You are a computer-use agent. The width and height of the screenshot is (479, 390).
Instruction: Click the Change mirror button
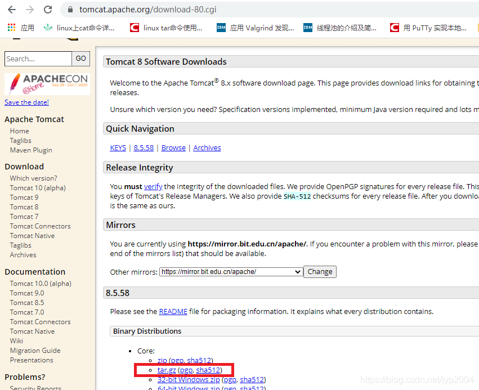pyautogui.click(x=320, y=272)
